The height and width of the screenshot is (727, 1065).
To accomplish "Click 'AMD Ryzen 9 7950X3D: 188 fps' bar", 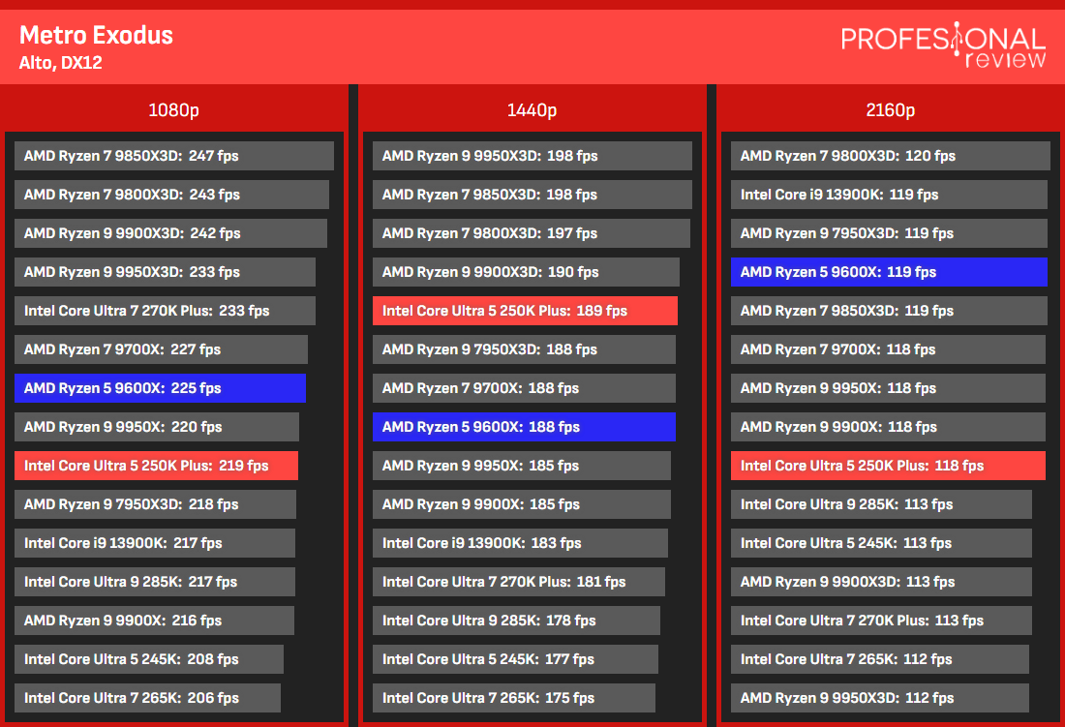I will [525, 348].
